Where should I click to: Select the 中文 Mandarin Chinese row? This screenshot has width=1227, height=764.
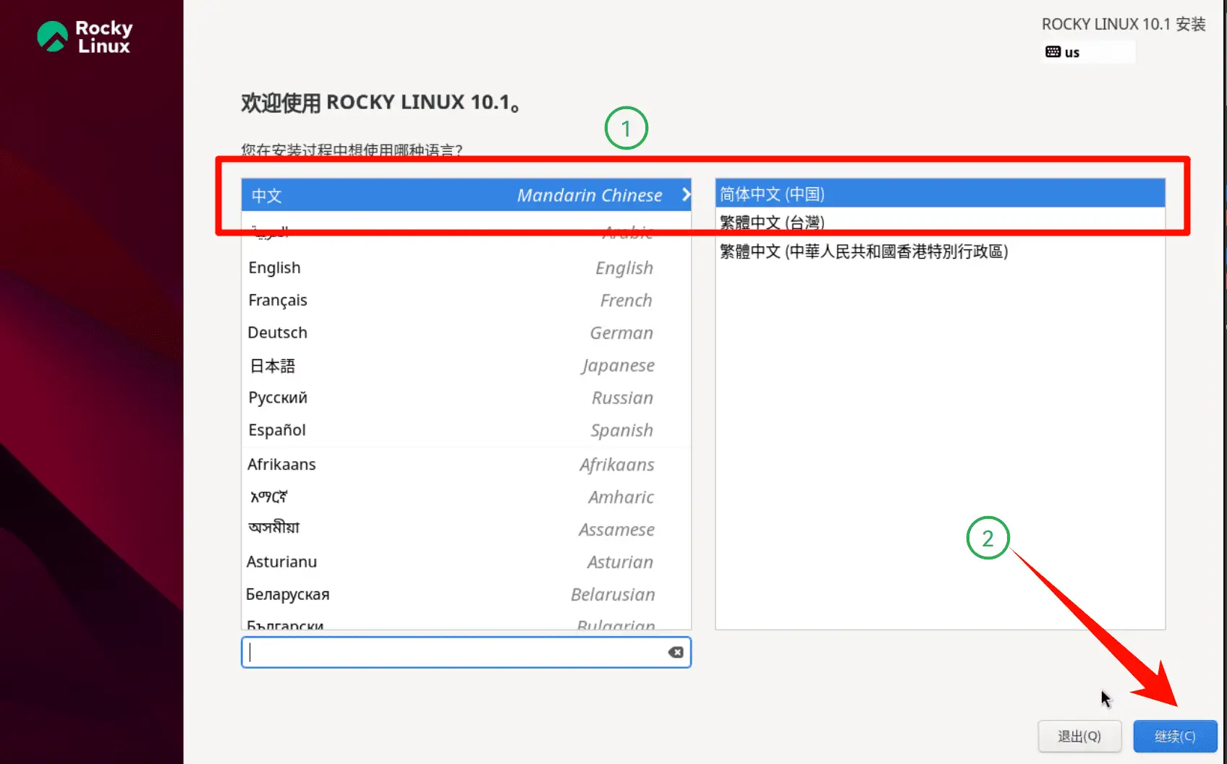[x=466, y=195]
